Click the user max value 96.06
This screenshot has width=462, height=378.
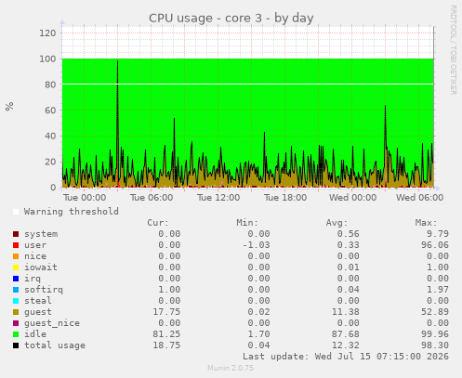(x=435, y=245)
